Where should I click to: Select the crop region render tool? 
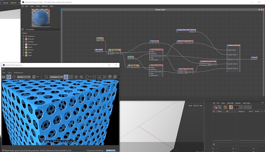(46, 77)
